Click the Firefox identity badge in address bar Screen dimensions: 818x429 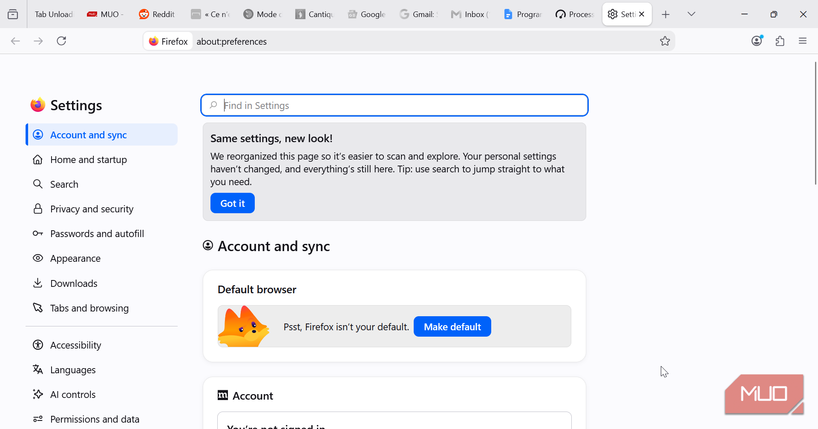[168, 41]
